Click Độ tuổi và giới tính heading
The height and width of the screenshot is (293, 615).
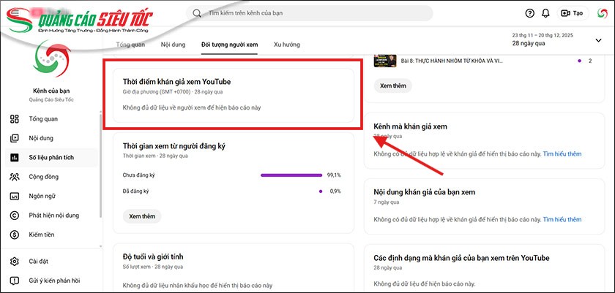pyautogui.click(x=153, y=256)
